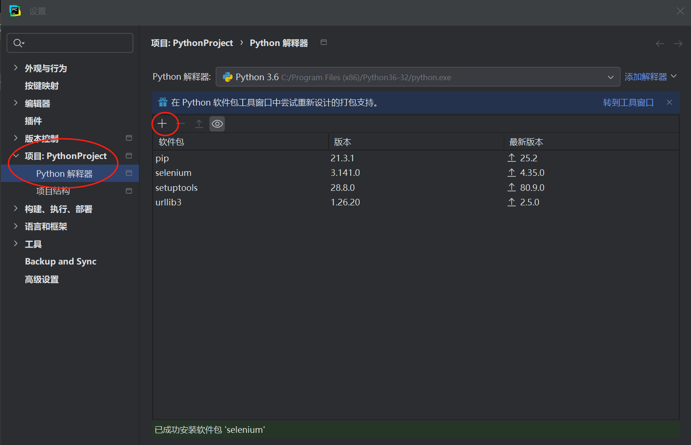
Task: Click the search magnifier icon in settings
Action: (18, 43)
